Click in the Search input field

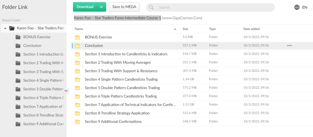(x=214, y=7)
